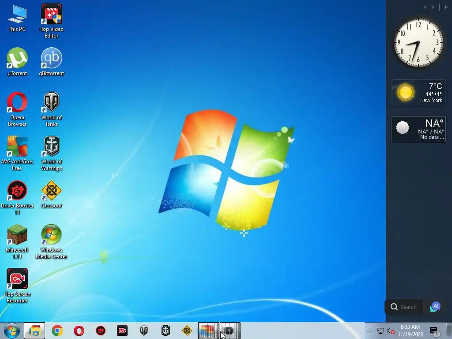Launch World of Warships from the taskbar
Viewport: 452px width, 339px height.
click(166, 331)
